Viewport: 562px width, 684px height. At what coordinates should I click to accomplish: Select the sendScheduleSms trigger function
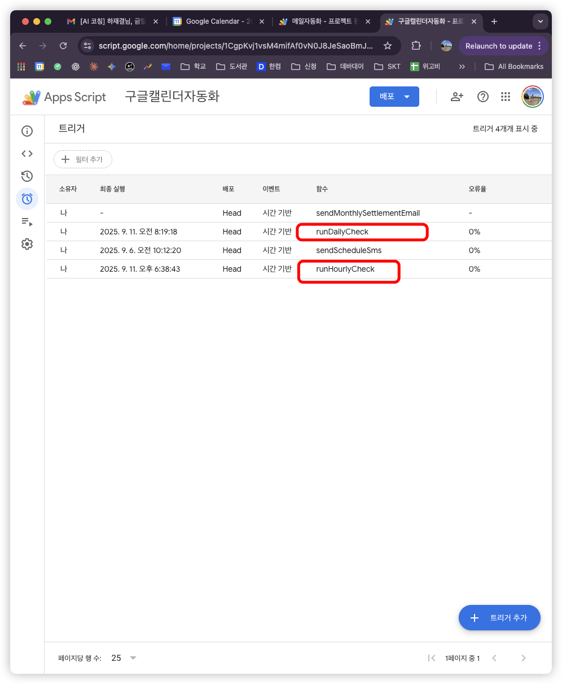[x=349, y=250]
